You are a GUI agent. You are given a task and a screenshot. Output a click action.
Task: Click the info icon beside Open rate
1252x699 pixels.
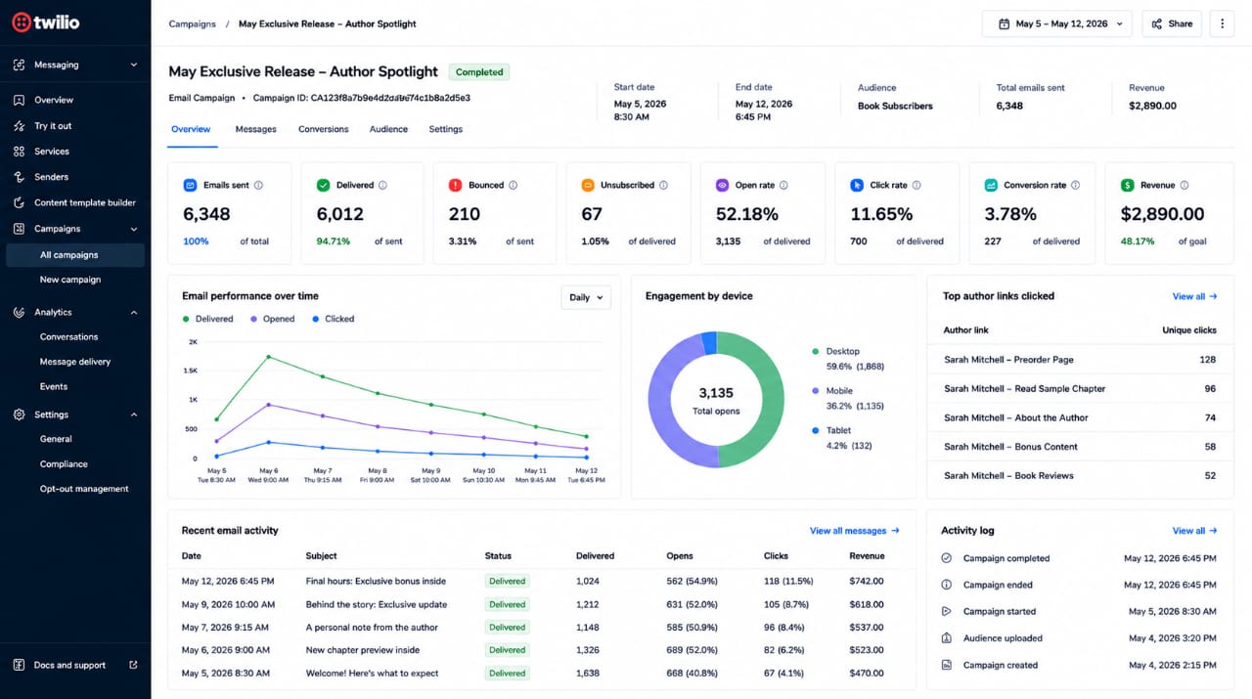tap(783, 185)
